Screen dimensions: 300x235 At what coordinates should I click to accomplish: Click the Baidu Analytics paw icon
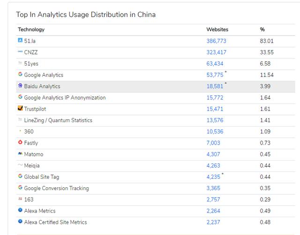click(x=20, y=85)
